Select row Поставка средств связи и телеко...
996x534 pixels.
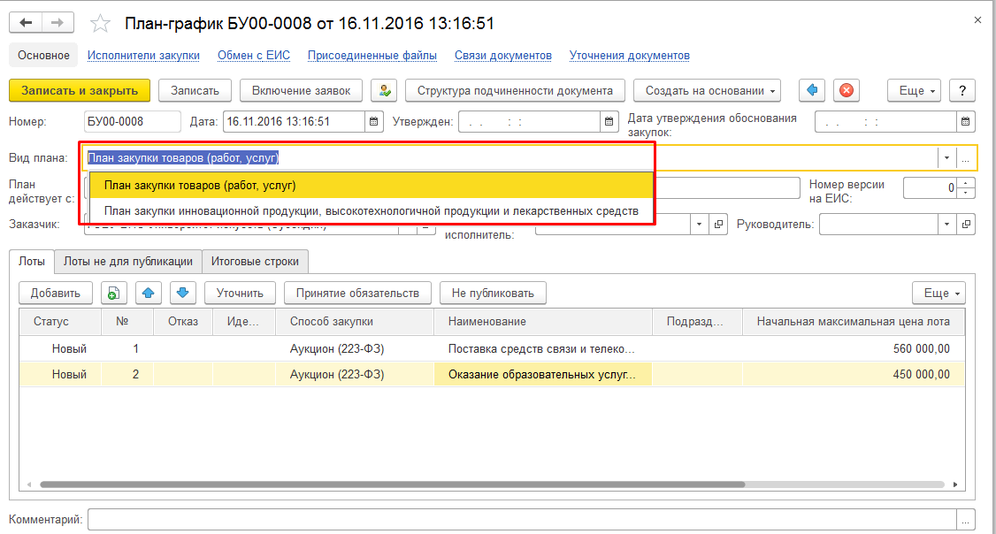click(492, 348)
